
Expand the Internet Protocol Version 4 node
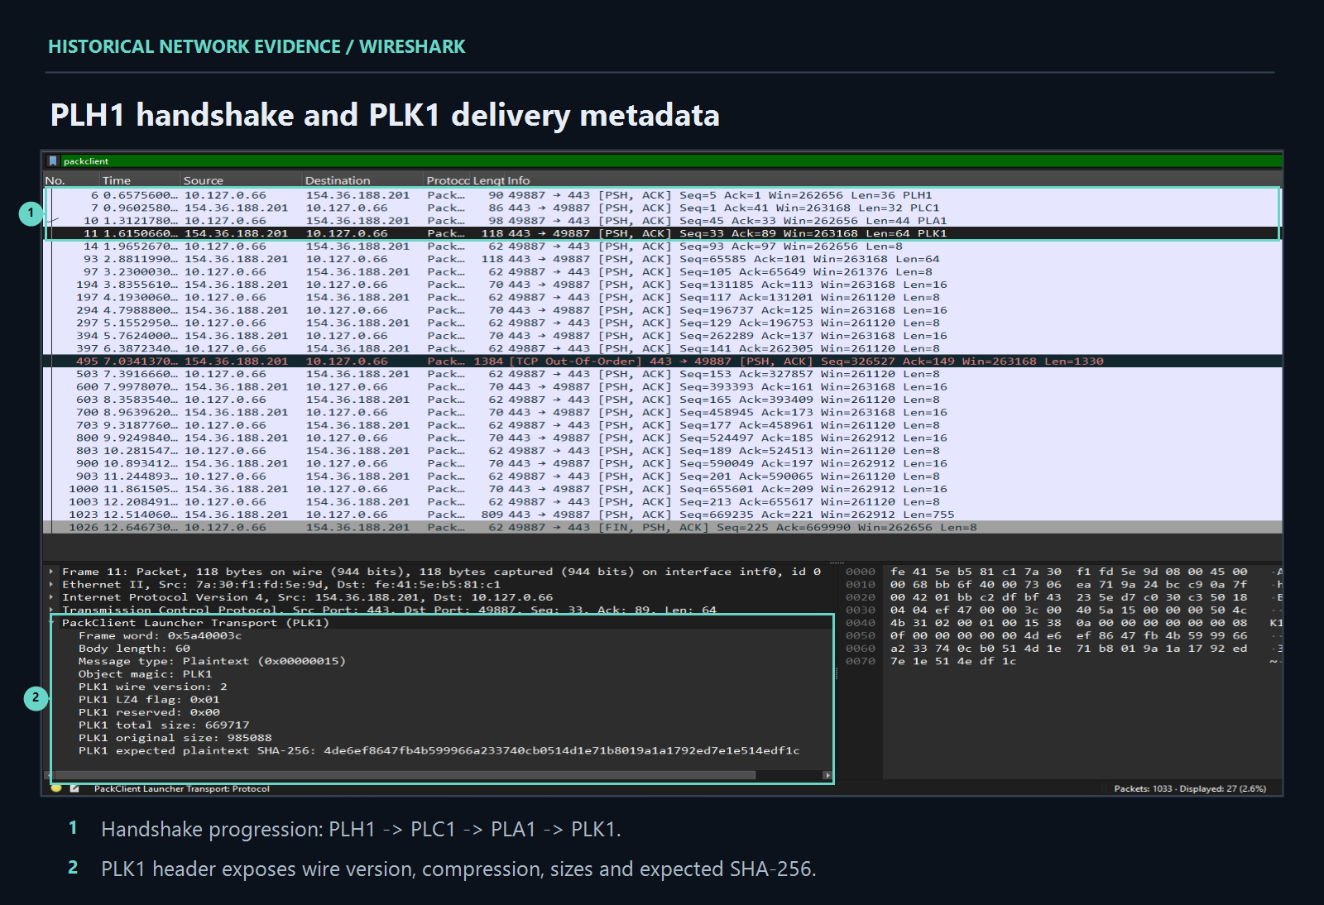(x=52, y=597)
